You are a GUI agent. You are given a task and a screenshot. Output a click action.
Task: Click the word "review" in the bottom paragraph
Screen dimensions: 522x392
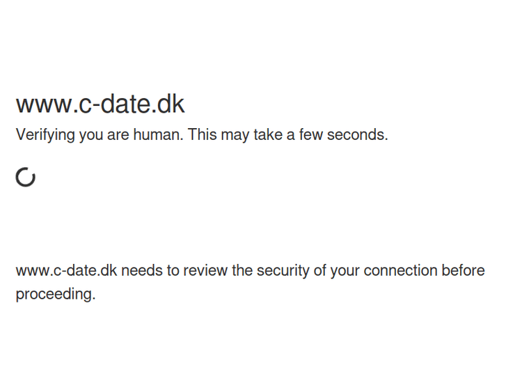pos(207,271)
